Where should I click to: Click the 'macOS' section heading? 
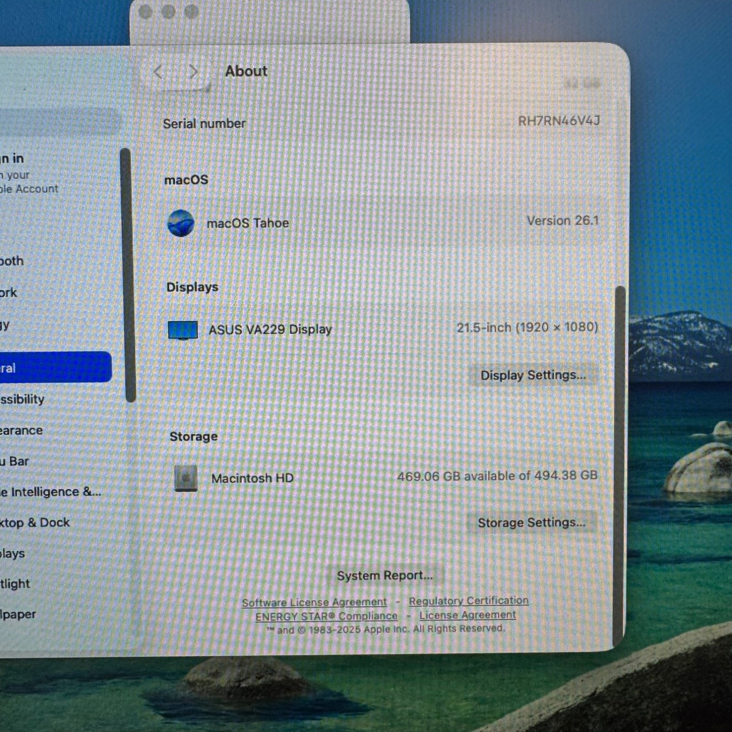tap(186, 180)
